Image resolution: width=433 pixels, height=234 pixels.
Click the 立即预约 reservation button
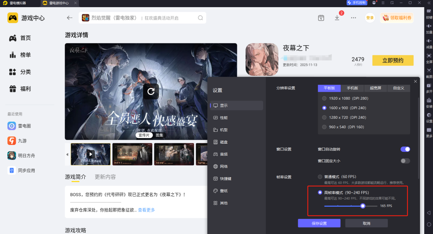[x=393, y=60]
